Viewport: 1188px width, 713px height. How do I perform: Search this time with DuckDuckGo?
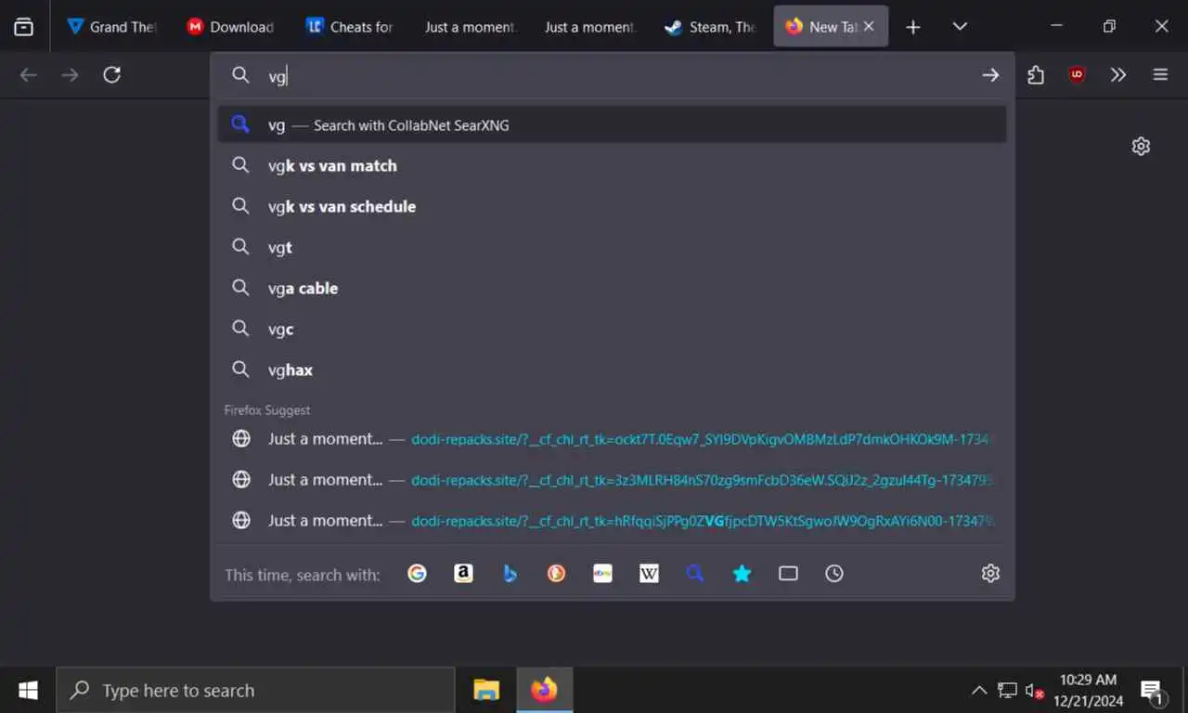(557, 574)
